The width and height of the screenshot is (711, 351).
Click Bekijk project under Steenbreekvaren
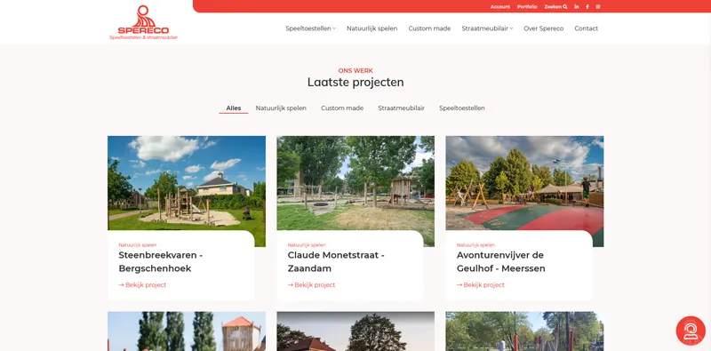(x=142, y=284)
